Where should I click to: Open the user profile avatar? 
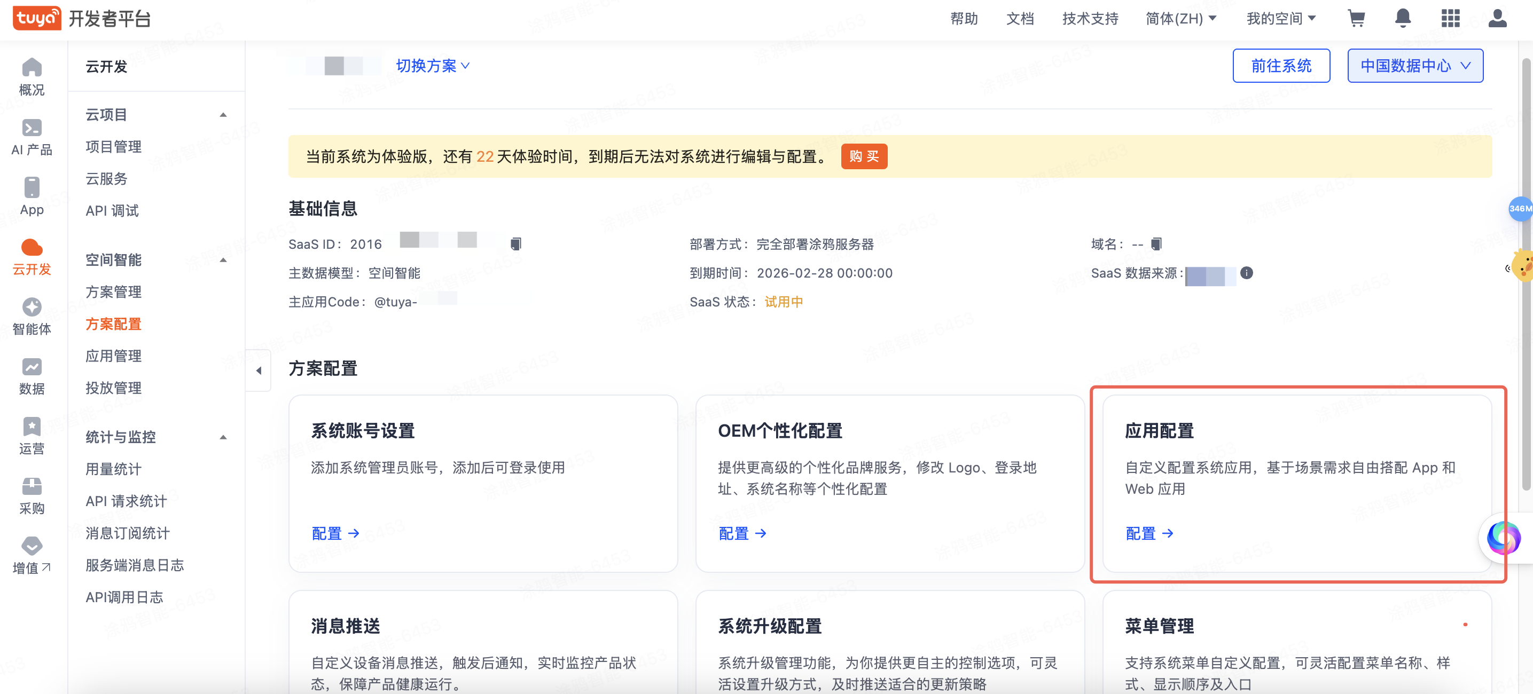[1498, 19]
